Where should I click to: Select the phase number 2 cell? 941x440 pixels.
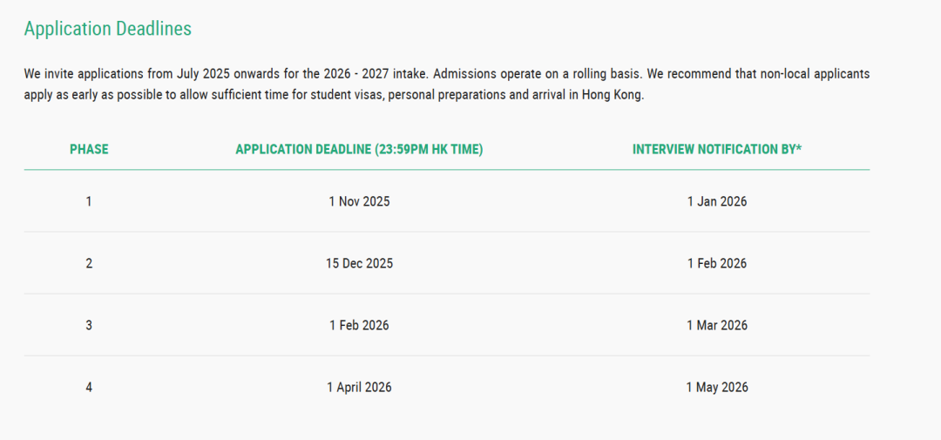click(x=89, y=263)
